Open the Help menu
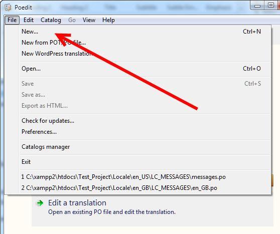The width and height of the screenshot is (280, 234). [x=108, y=20]
